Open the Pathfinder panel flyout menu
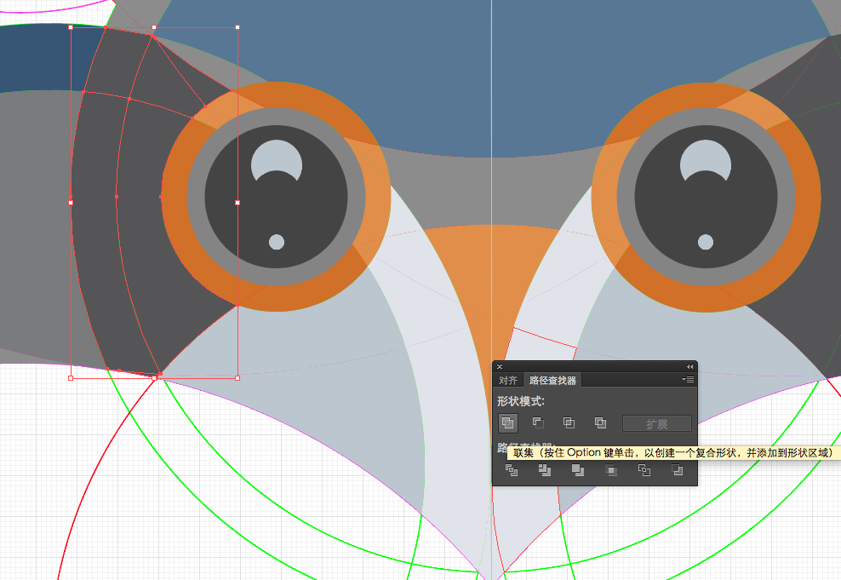841x580 pixels. coord(688,380)
